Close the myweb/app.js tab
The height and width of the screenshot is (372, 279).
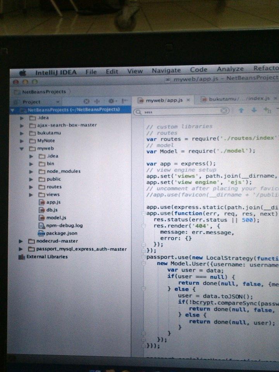188,100
